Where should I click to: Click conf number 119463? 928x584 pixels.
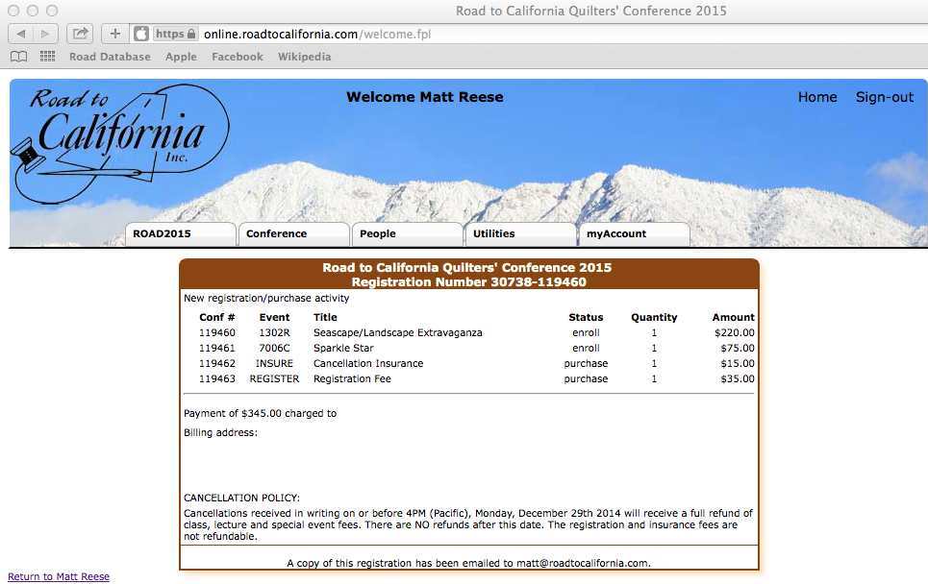(216, 378)
